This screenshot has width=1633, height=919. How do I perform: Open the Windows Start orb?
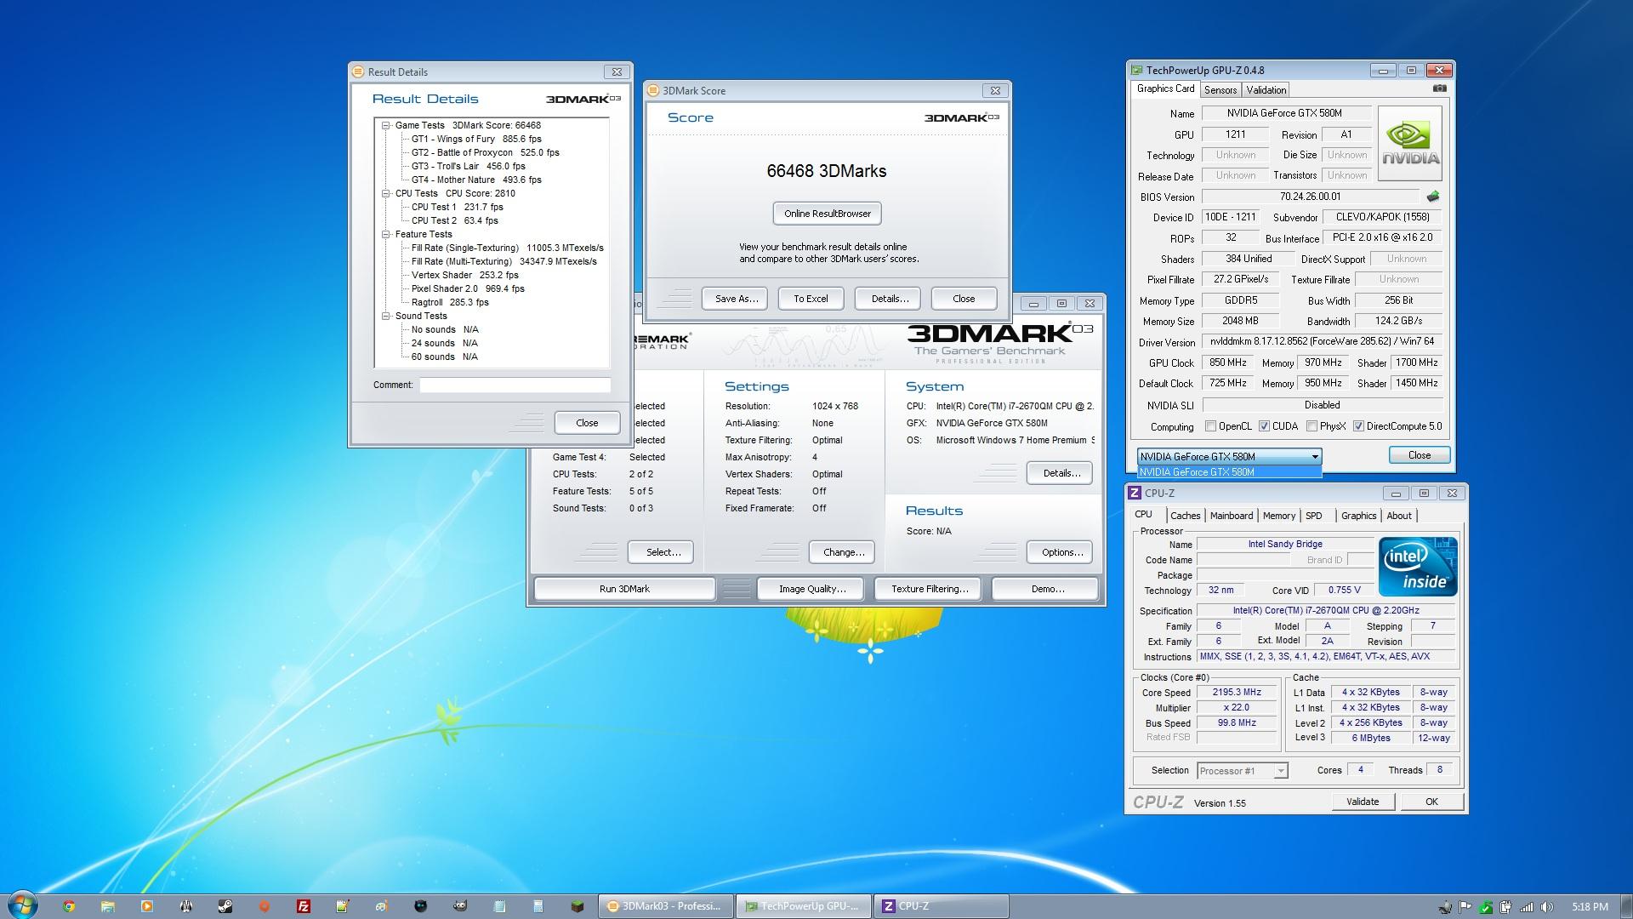pyautogui.click(x=23, y=905)
